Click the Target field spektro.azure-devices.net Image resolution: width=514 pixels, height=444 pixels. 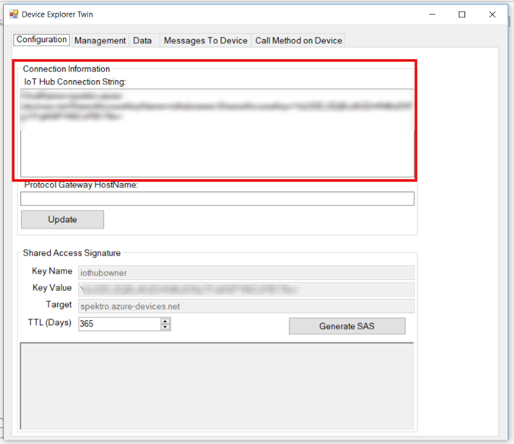(246, 306)
